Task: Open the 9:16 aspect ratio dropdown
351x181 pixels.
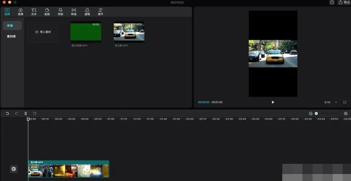Action: coord(331,102)
